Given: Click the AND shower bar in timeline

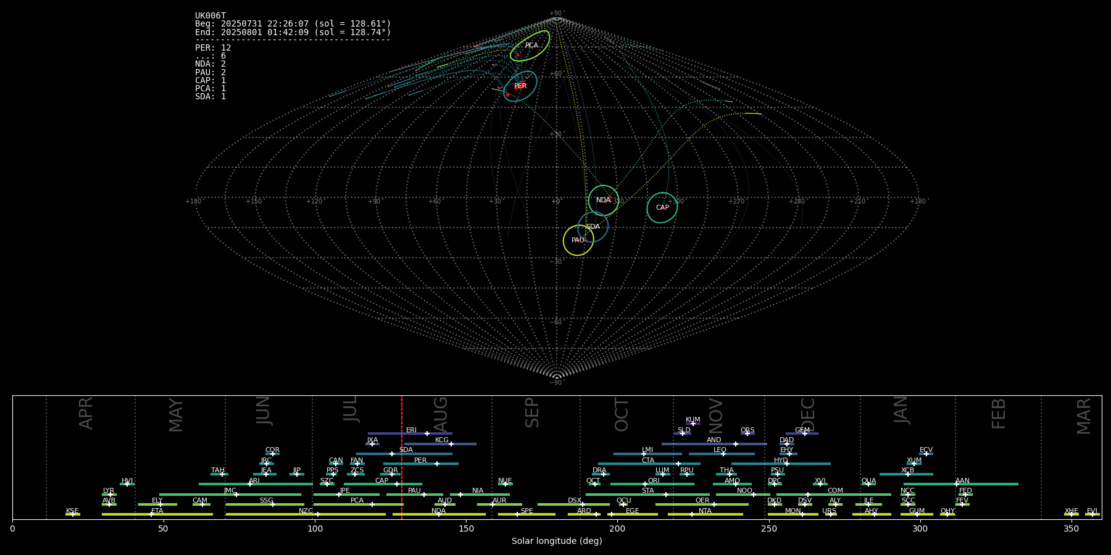Looking at the screenshot, I should coord(714,443).
